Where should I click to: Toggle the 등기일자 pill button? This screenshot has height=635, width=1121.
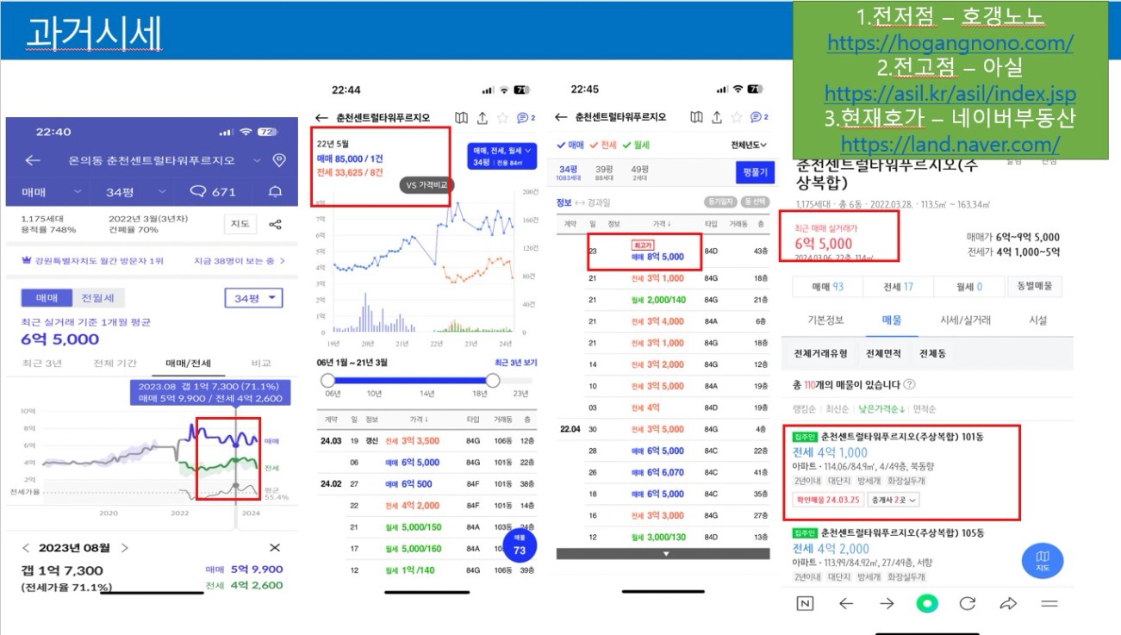719,202
